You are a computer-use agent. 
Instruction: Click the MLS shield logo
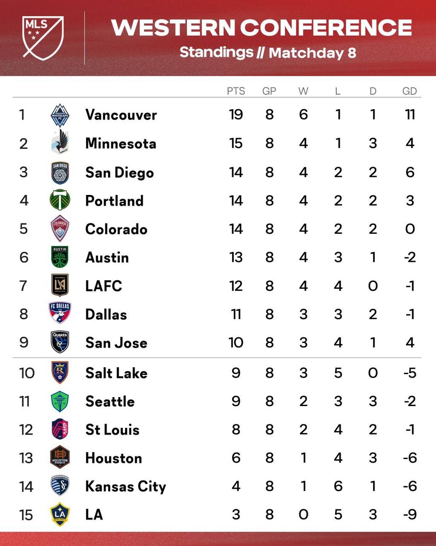(43, 38)
